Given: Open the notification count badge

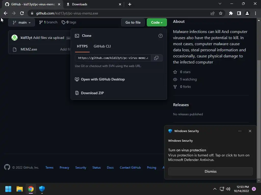Looking at the screenshot, I should click(x=254, y=189).
